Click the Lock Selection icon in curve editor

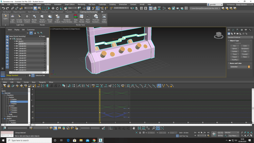pos(9,86)
